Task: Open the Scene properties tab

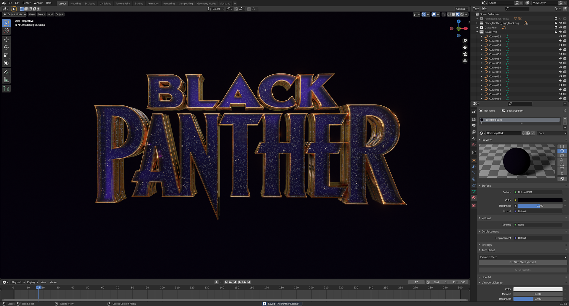Action: [474, 138]
